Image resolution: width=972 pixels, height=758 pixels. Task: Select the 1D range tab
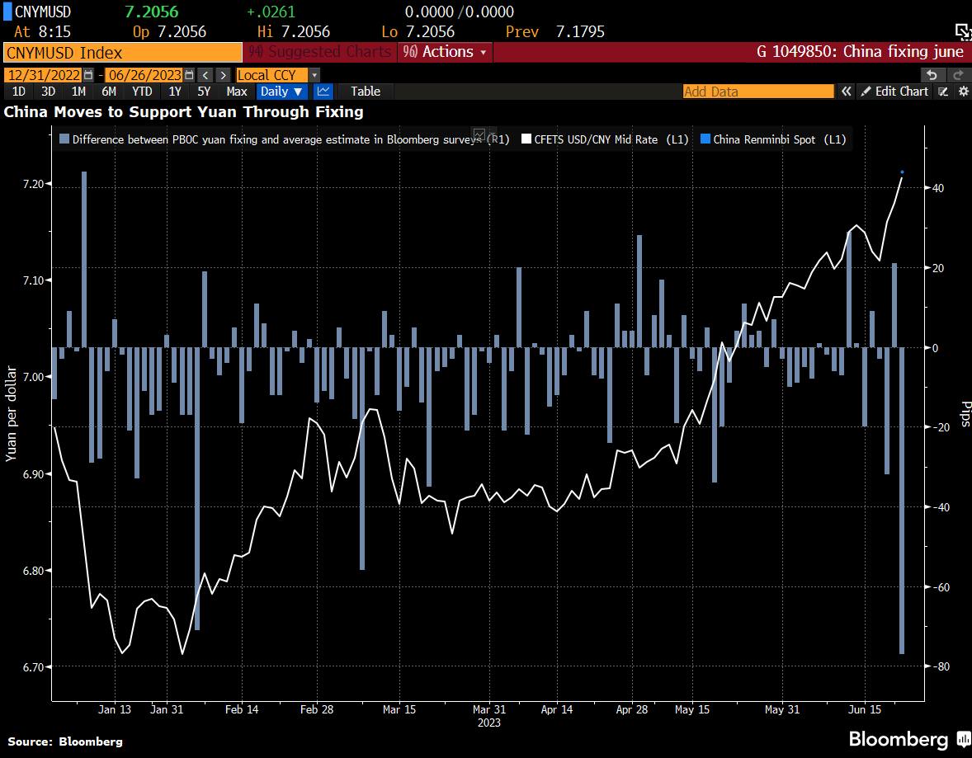click(x=19, y=92)
